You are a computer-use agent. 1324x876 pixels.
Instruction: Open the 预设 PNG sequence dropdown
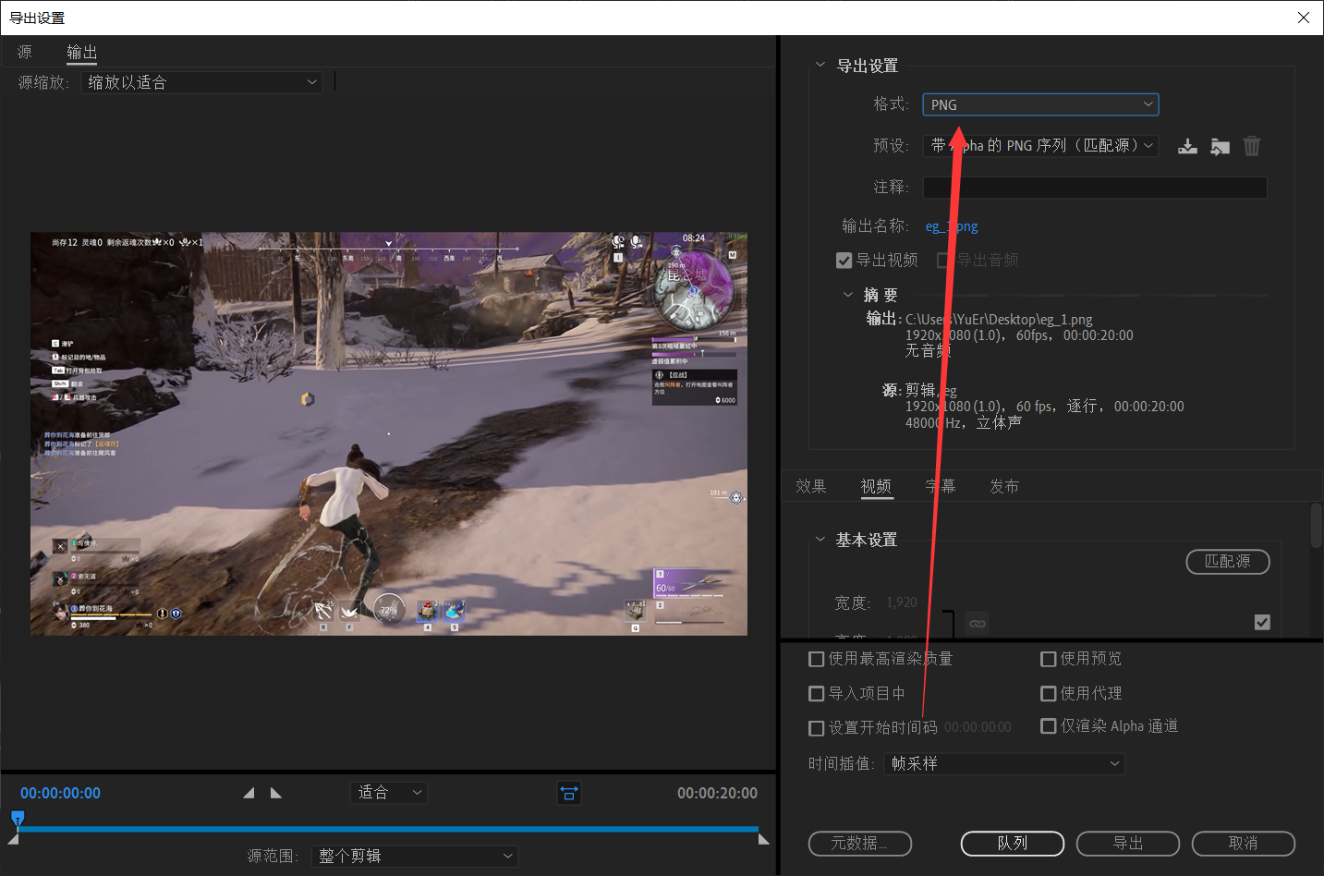(1040, 146)
